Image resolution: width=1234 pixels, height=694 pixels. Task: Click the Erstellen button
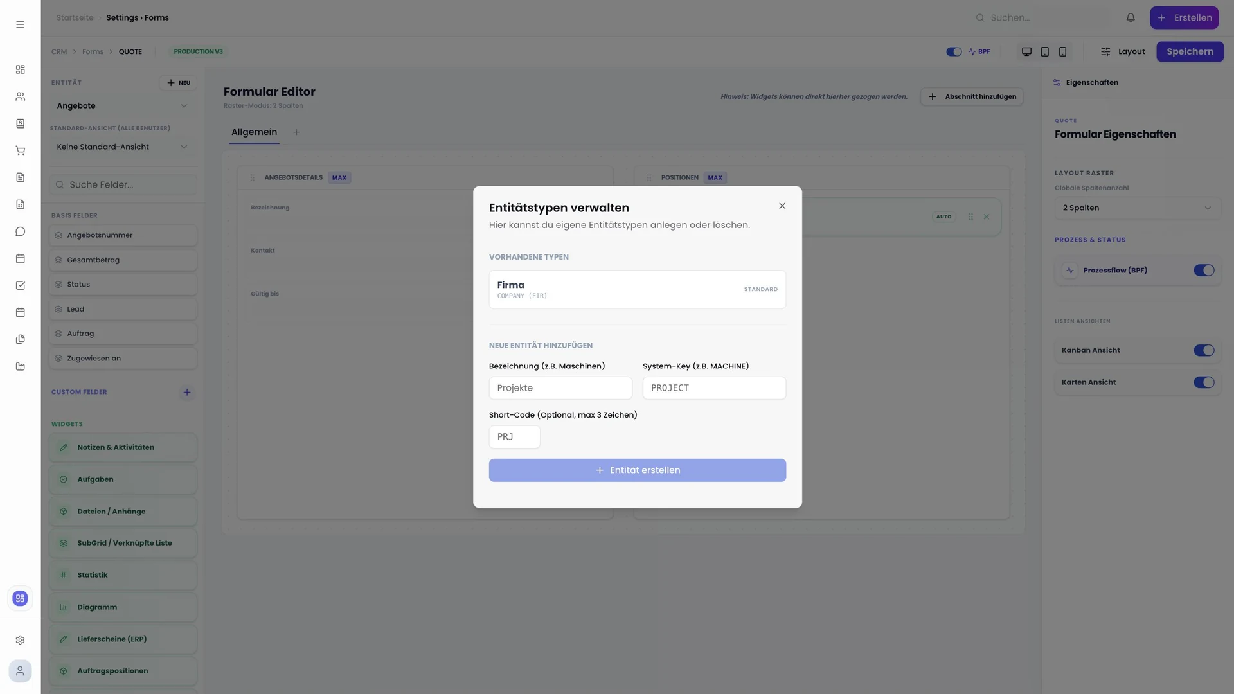pyautogui.click(x=1184, y=18)
